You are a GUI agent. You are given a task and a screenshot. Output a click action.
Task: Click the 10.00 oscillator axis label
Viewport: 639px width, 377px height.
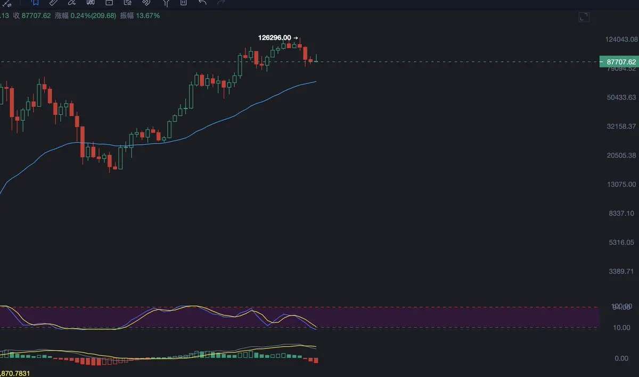coord(621,328)
